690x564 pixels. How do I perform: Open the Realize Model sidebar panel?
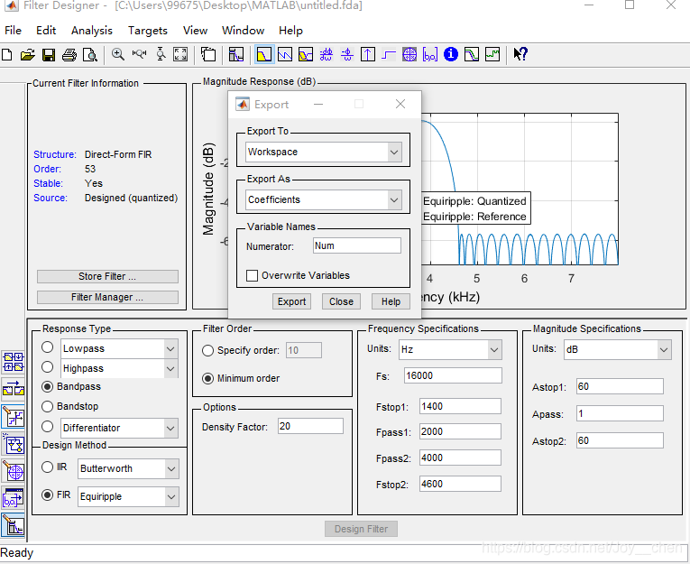(x=14, y=444)
